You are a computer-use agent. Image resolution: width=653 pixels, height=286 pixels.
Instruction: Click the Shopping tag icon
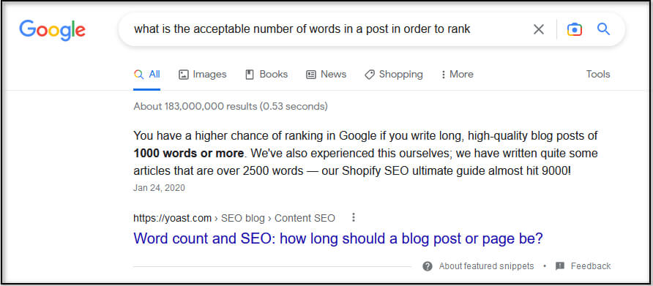[x=370, y=75]
